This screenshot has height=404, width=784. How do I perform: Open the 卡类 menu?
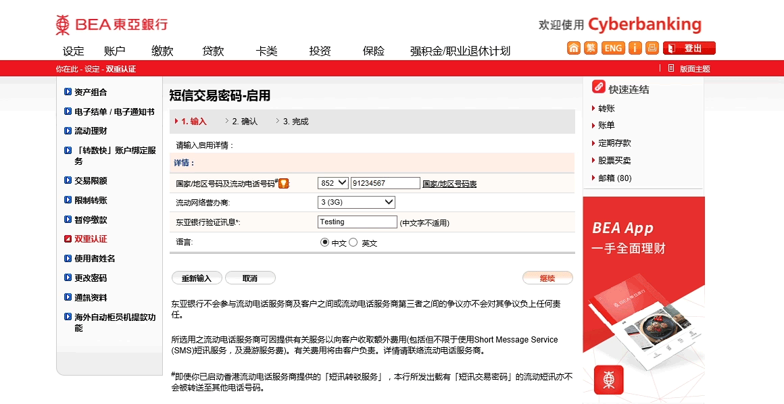[x=266, y=51]
